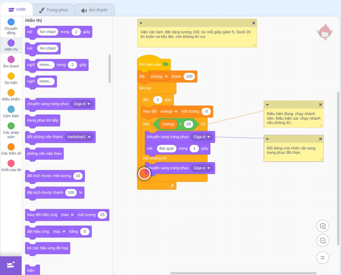The image size is (341, 275).
Task: Open the Giga-d costume dropdown in script
Action: pos(202,137)
